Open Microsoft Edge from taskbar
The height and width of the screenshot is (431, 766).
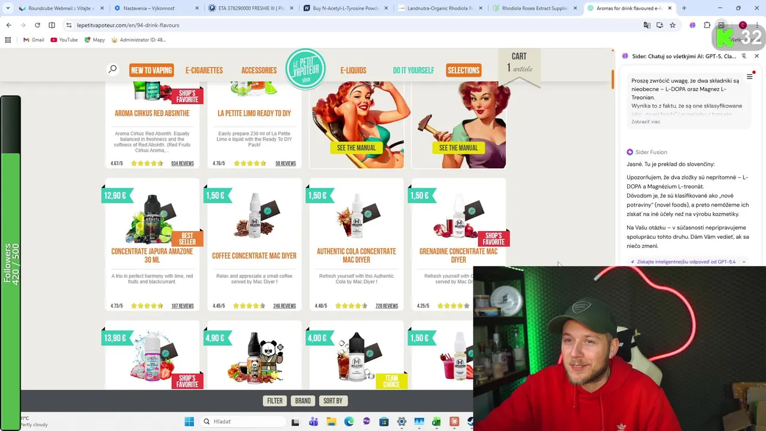(349, 421)
